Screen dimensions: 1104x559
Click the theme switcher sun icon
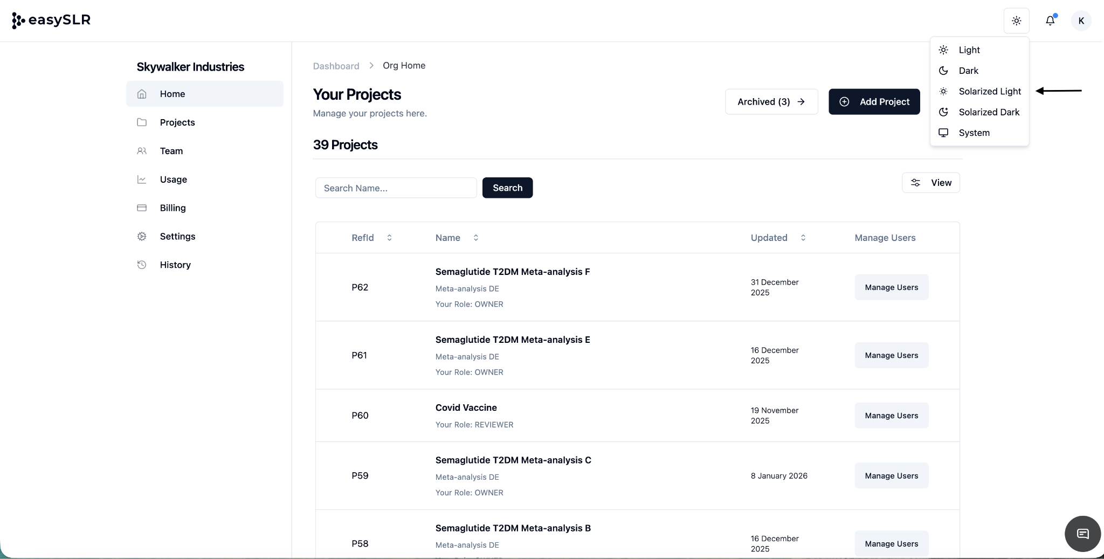(x=1016, y=21)
